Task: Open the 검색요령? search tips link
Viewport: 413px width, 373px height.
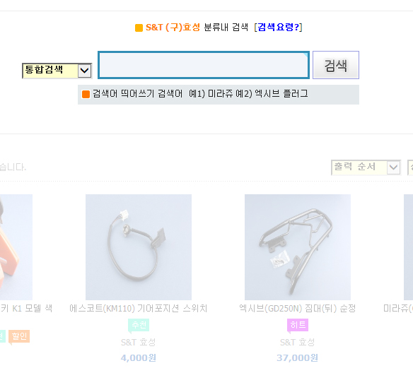Action: coord(278,27)
